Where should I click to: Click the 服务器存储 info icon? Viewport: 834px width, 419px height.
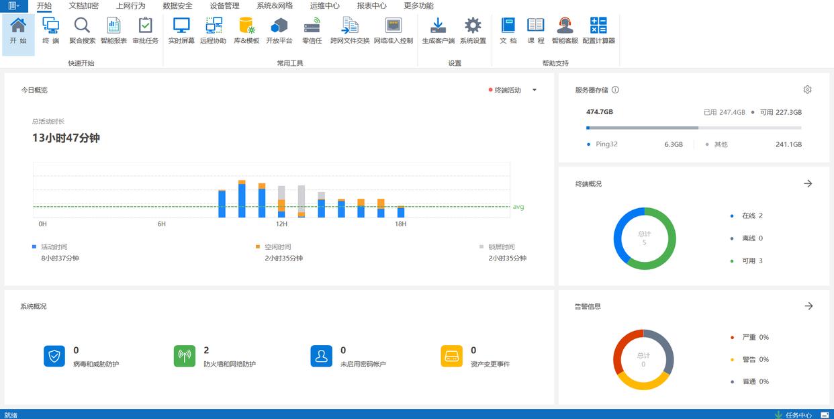tap(615, 90)
